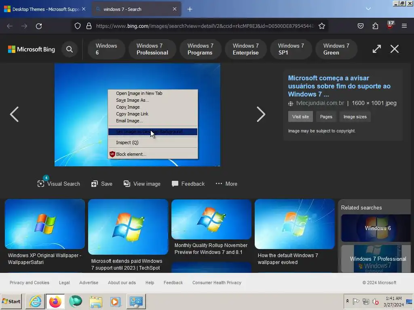Screen dimensions: 414x310
Task: Close the windows 7 - Search tab
Action: [175, 9]
